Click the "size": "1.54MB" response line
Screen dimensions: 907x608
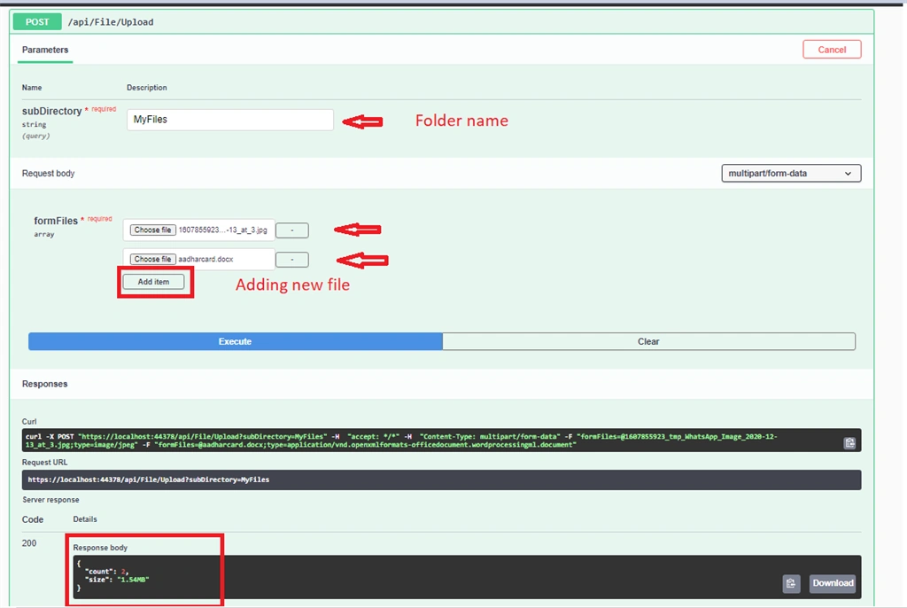[x=117, y=580]
